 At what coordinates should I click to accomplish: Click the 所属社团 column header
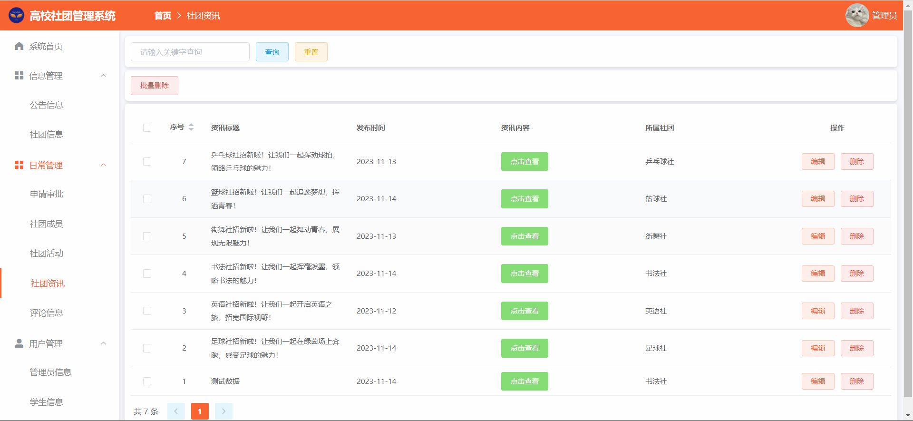(x=660, y=127)
